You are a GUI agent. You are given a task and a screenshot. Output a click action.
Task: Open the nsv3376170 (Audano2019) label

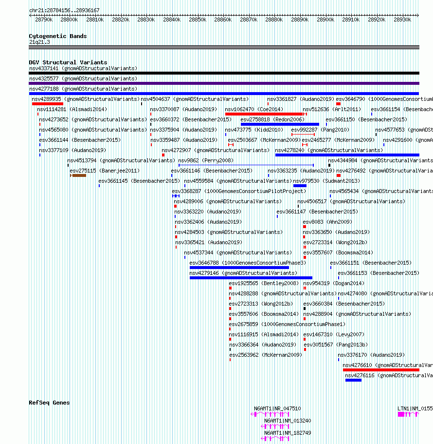click(x=371, y=355)
